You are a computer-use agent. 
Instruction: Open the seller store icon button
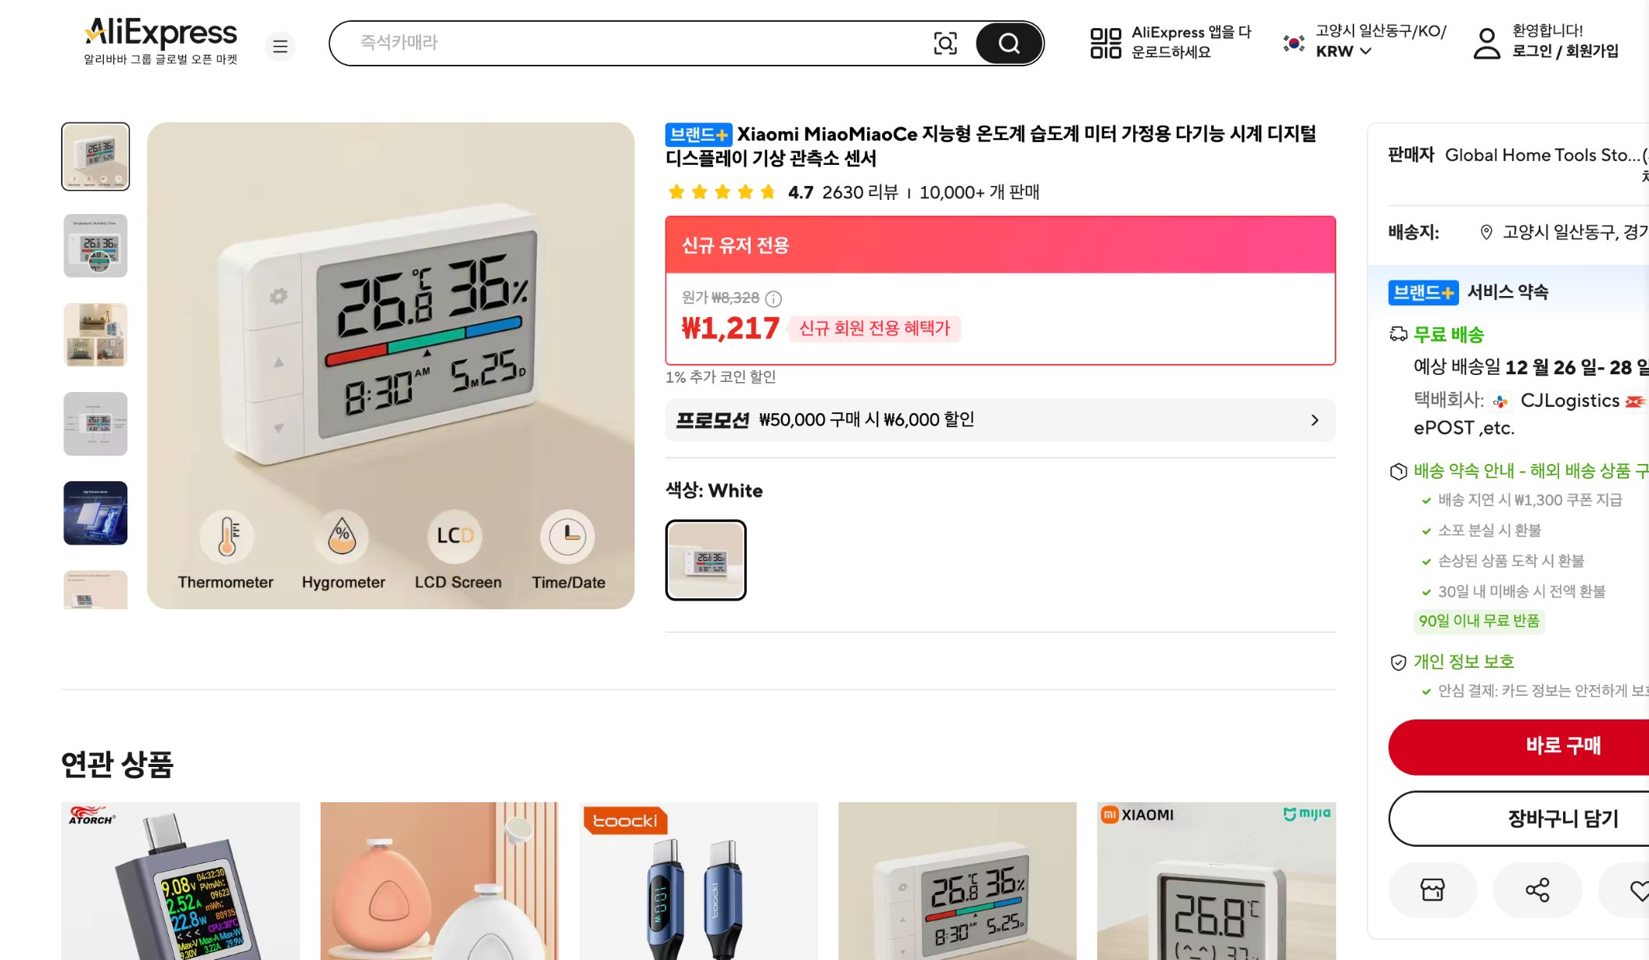pyautogui.click(x=1432, y=890)
